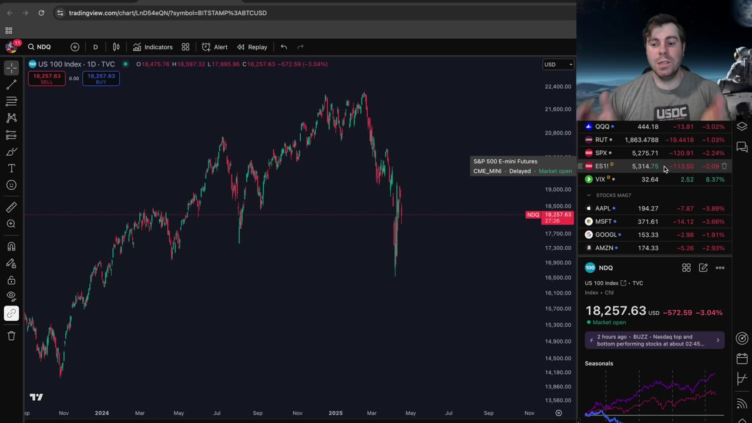This screenshot has width=752, height=423.
Task: Open browser apps grid shortcut
Action: [x=9, y=31]
